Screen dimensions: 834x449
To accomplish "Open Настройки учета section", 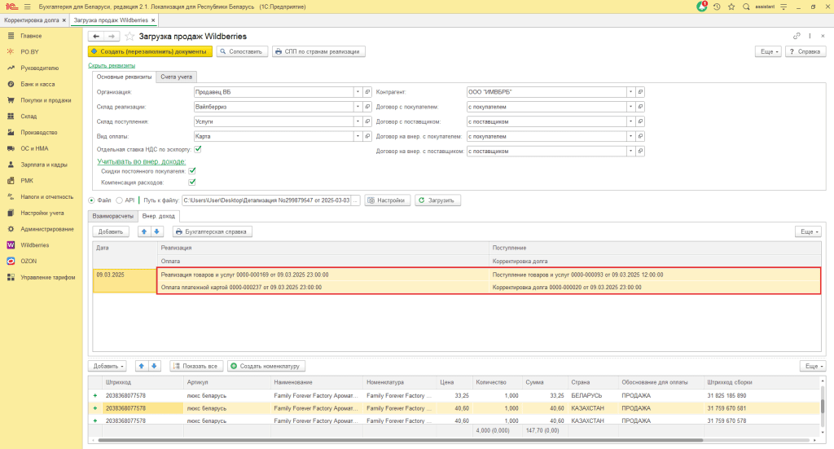I will [x=42, y=213].
